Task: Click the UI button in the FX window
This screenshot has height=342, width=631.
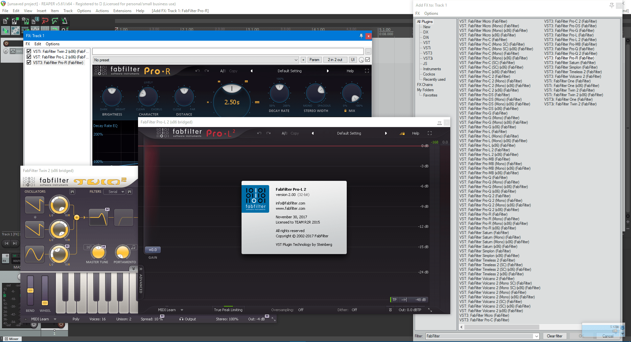Action: (x=353, y=60)
